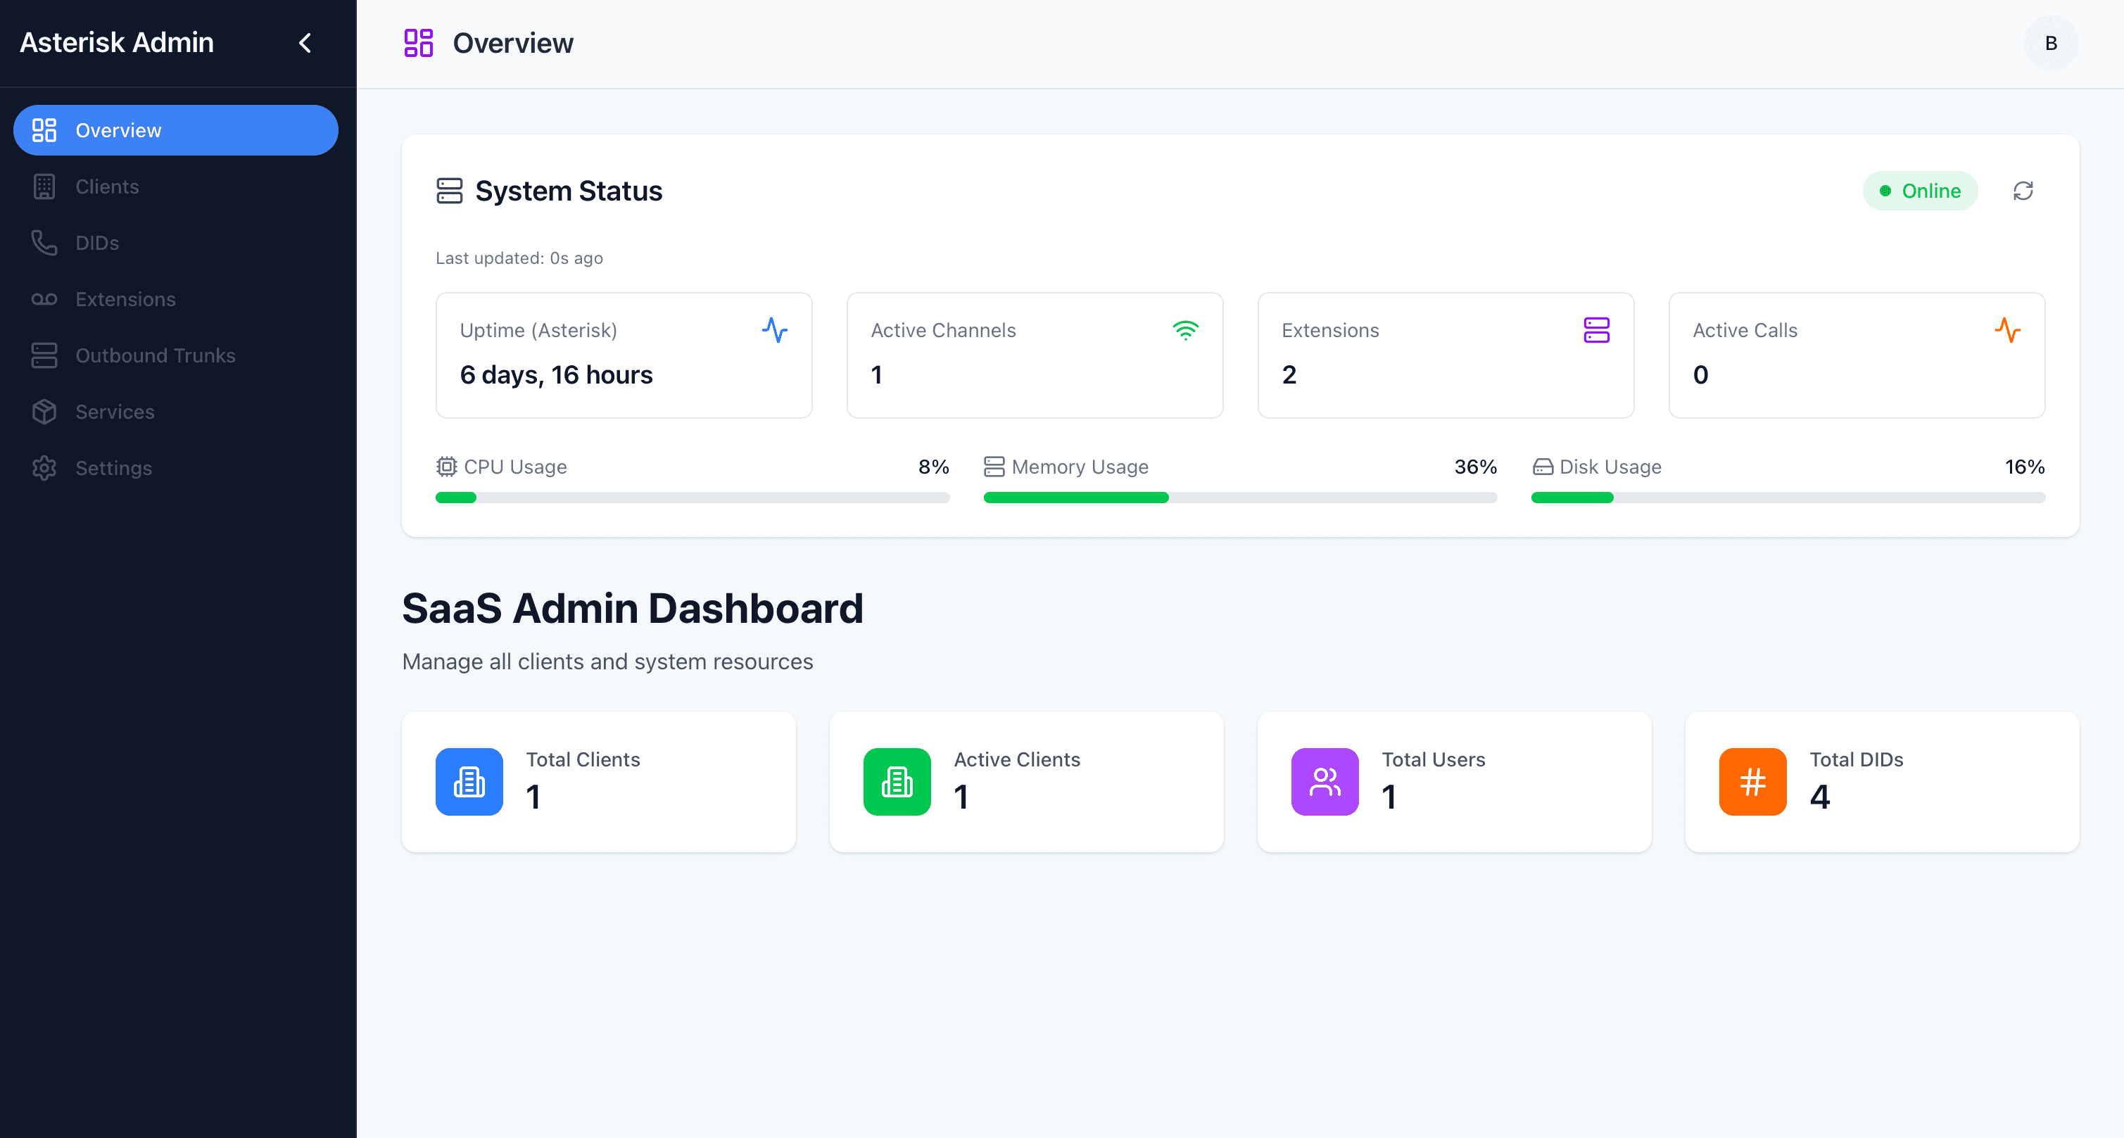Click the purple Total Users icon

(x=1325, y=782)
